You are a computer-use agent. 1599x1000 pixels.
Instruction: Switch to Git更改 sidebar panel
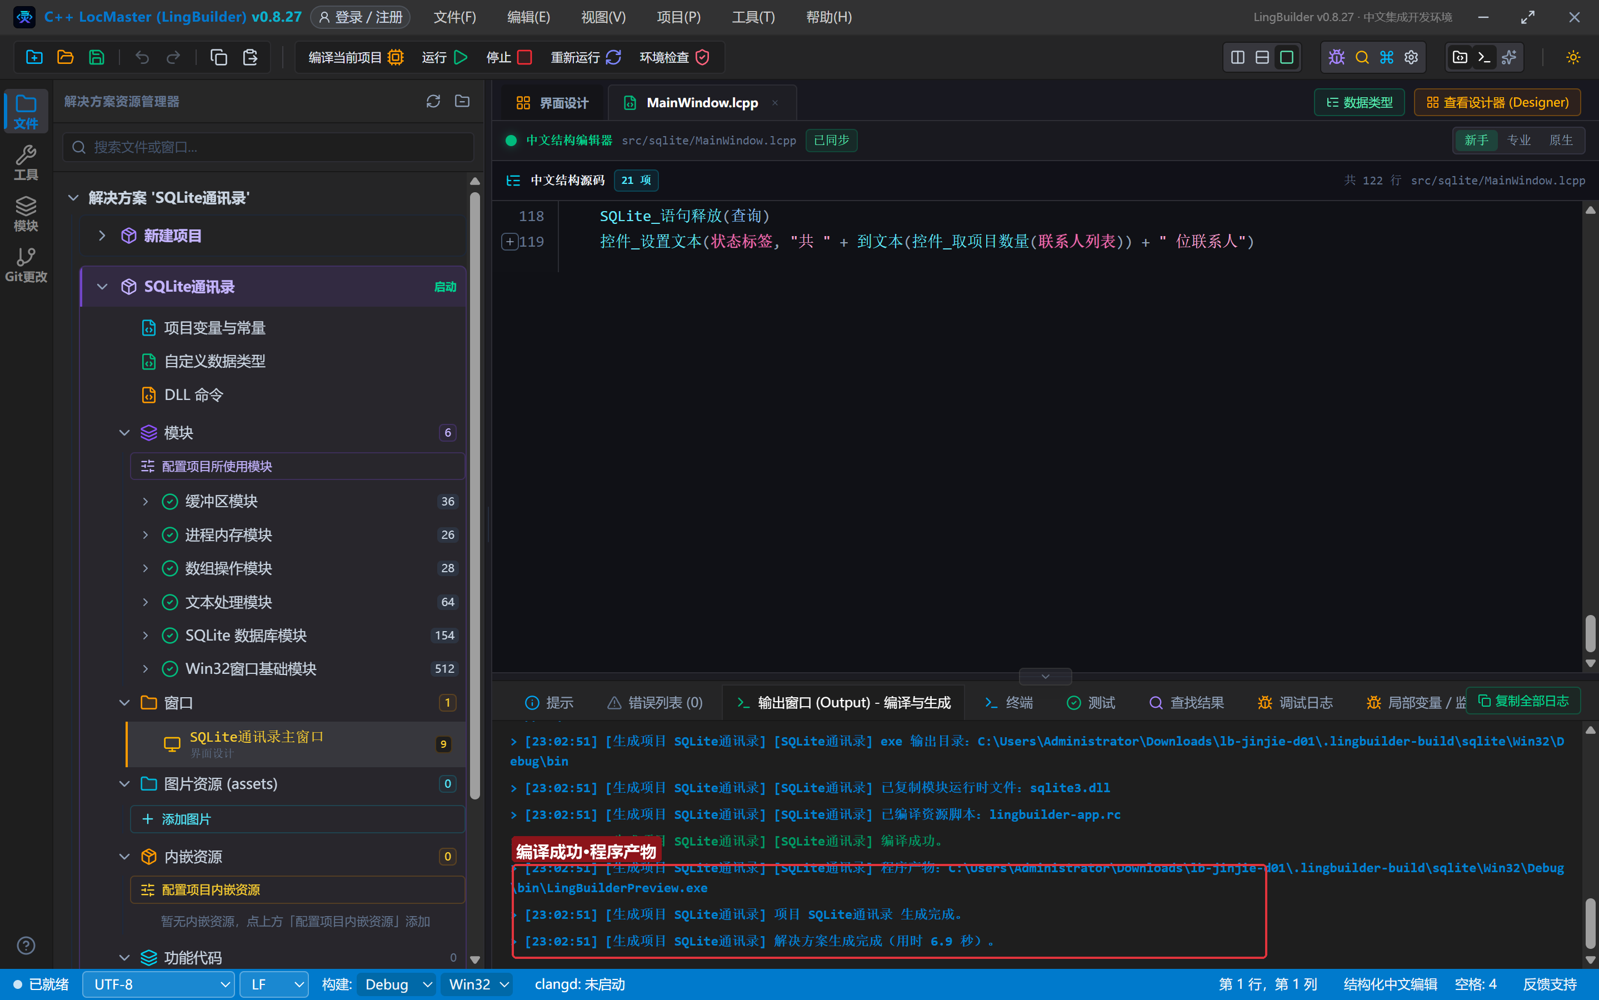pos(26,265)
